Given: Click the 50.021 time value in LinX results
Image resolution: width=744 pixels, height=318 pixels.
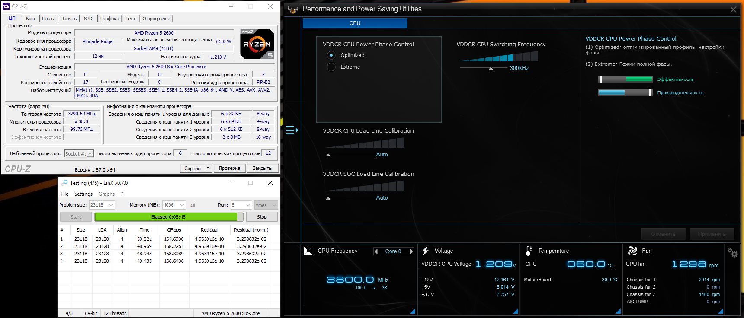Looking at the screenshot, I should pos(144,239).
